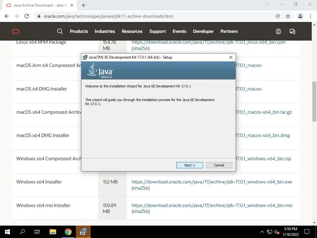Open the Resources menu

(x=132, y=31)
